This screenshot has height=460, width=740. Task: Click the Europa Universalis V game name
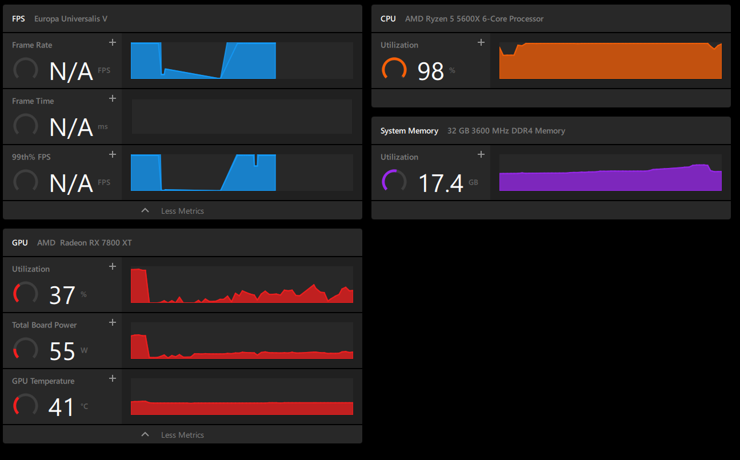pos(71,19)
